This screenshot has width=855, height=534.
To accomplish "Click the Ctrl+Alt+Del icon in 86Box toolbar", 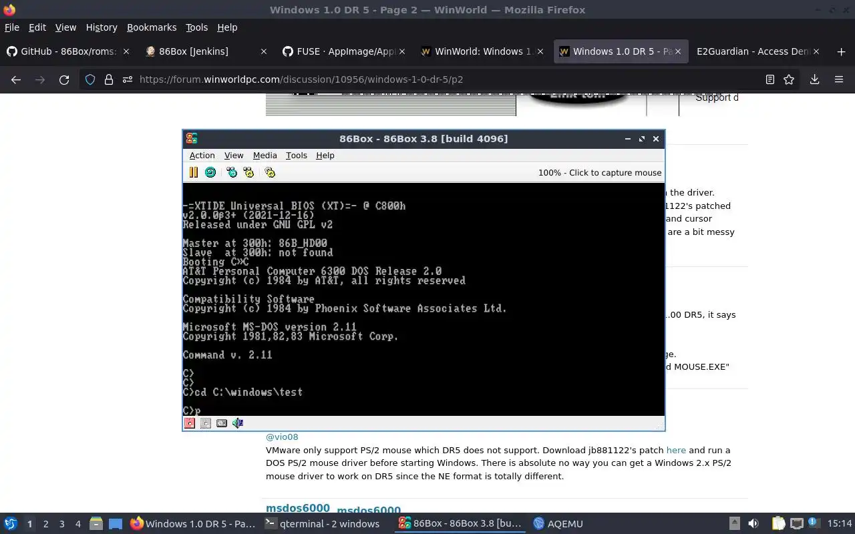I will (x=232, y=172).
